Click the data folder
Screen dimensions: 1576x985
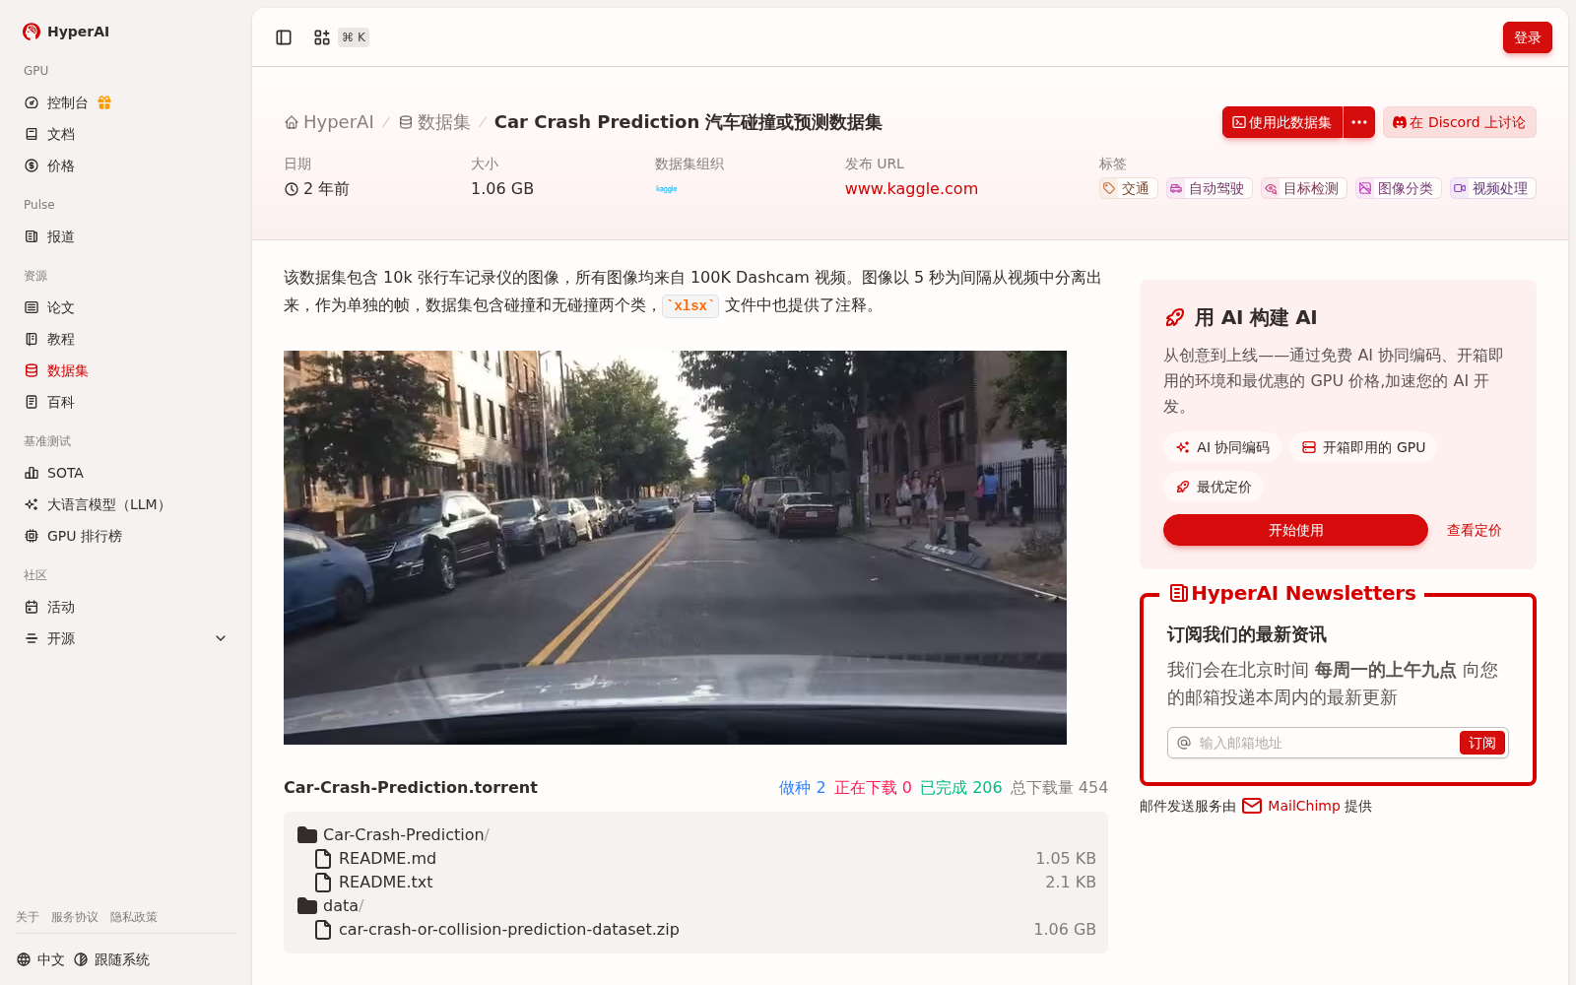point(330,905)
